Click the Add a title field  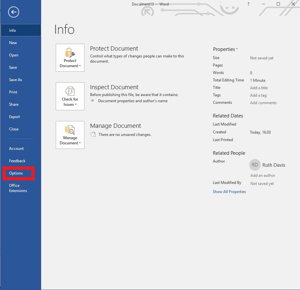[x=259, y=88]
